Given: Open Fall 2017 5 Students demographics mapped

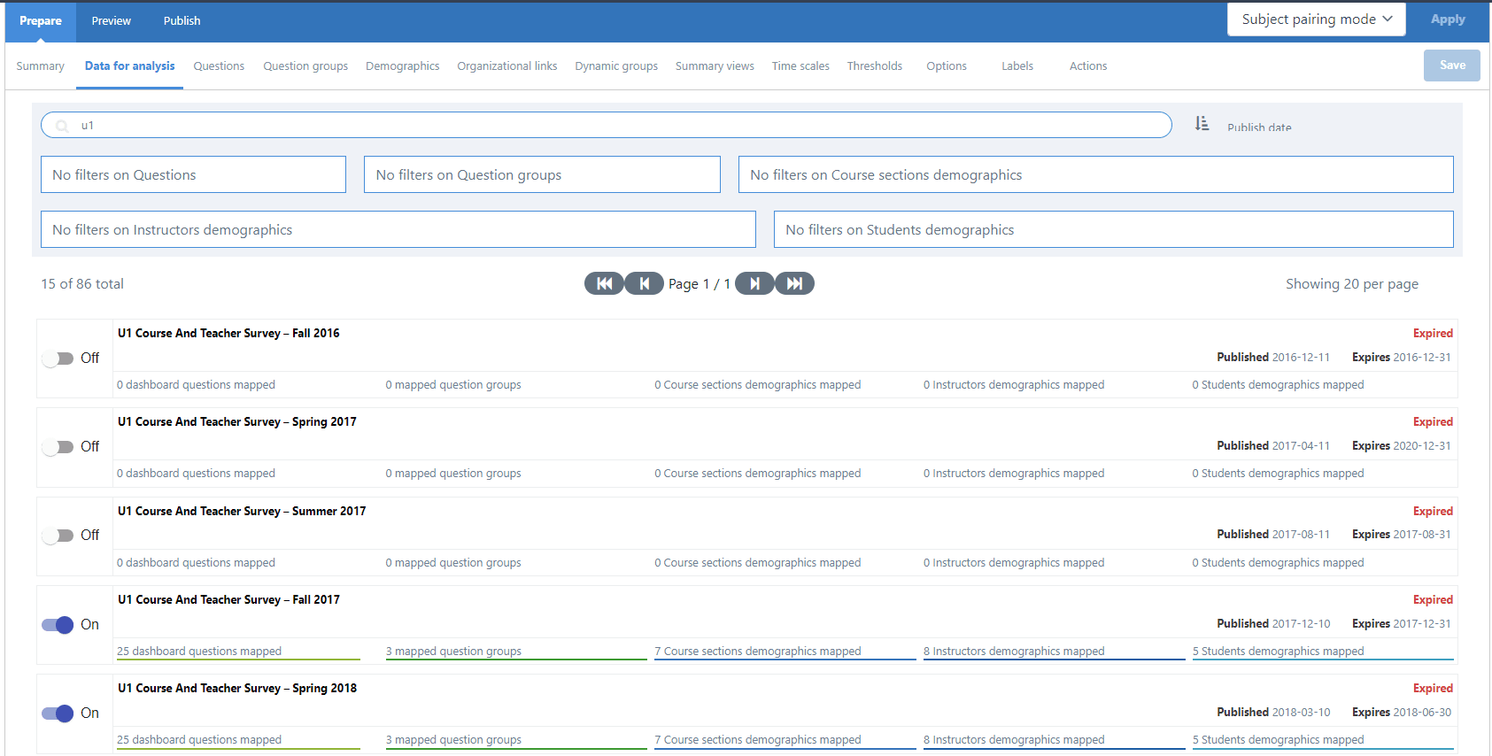Looking at the screenshot, I should click(x=1323, y=652).
